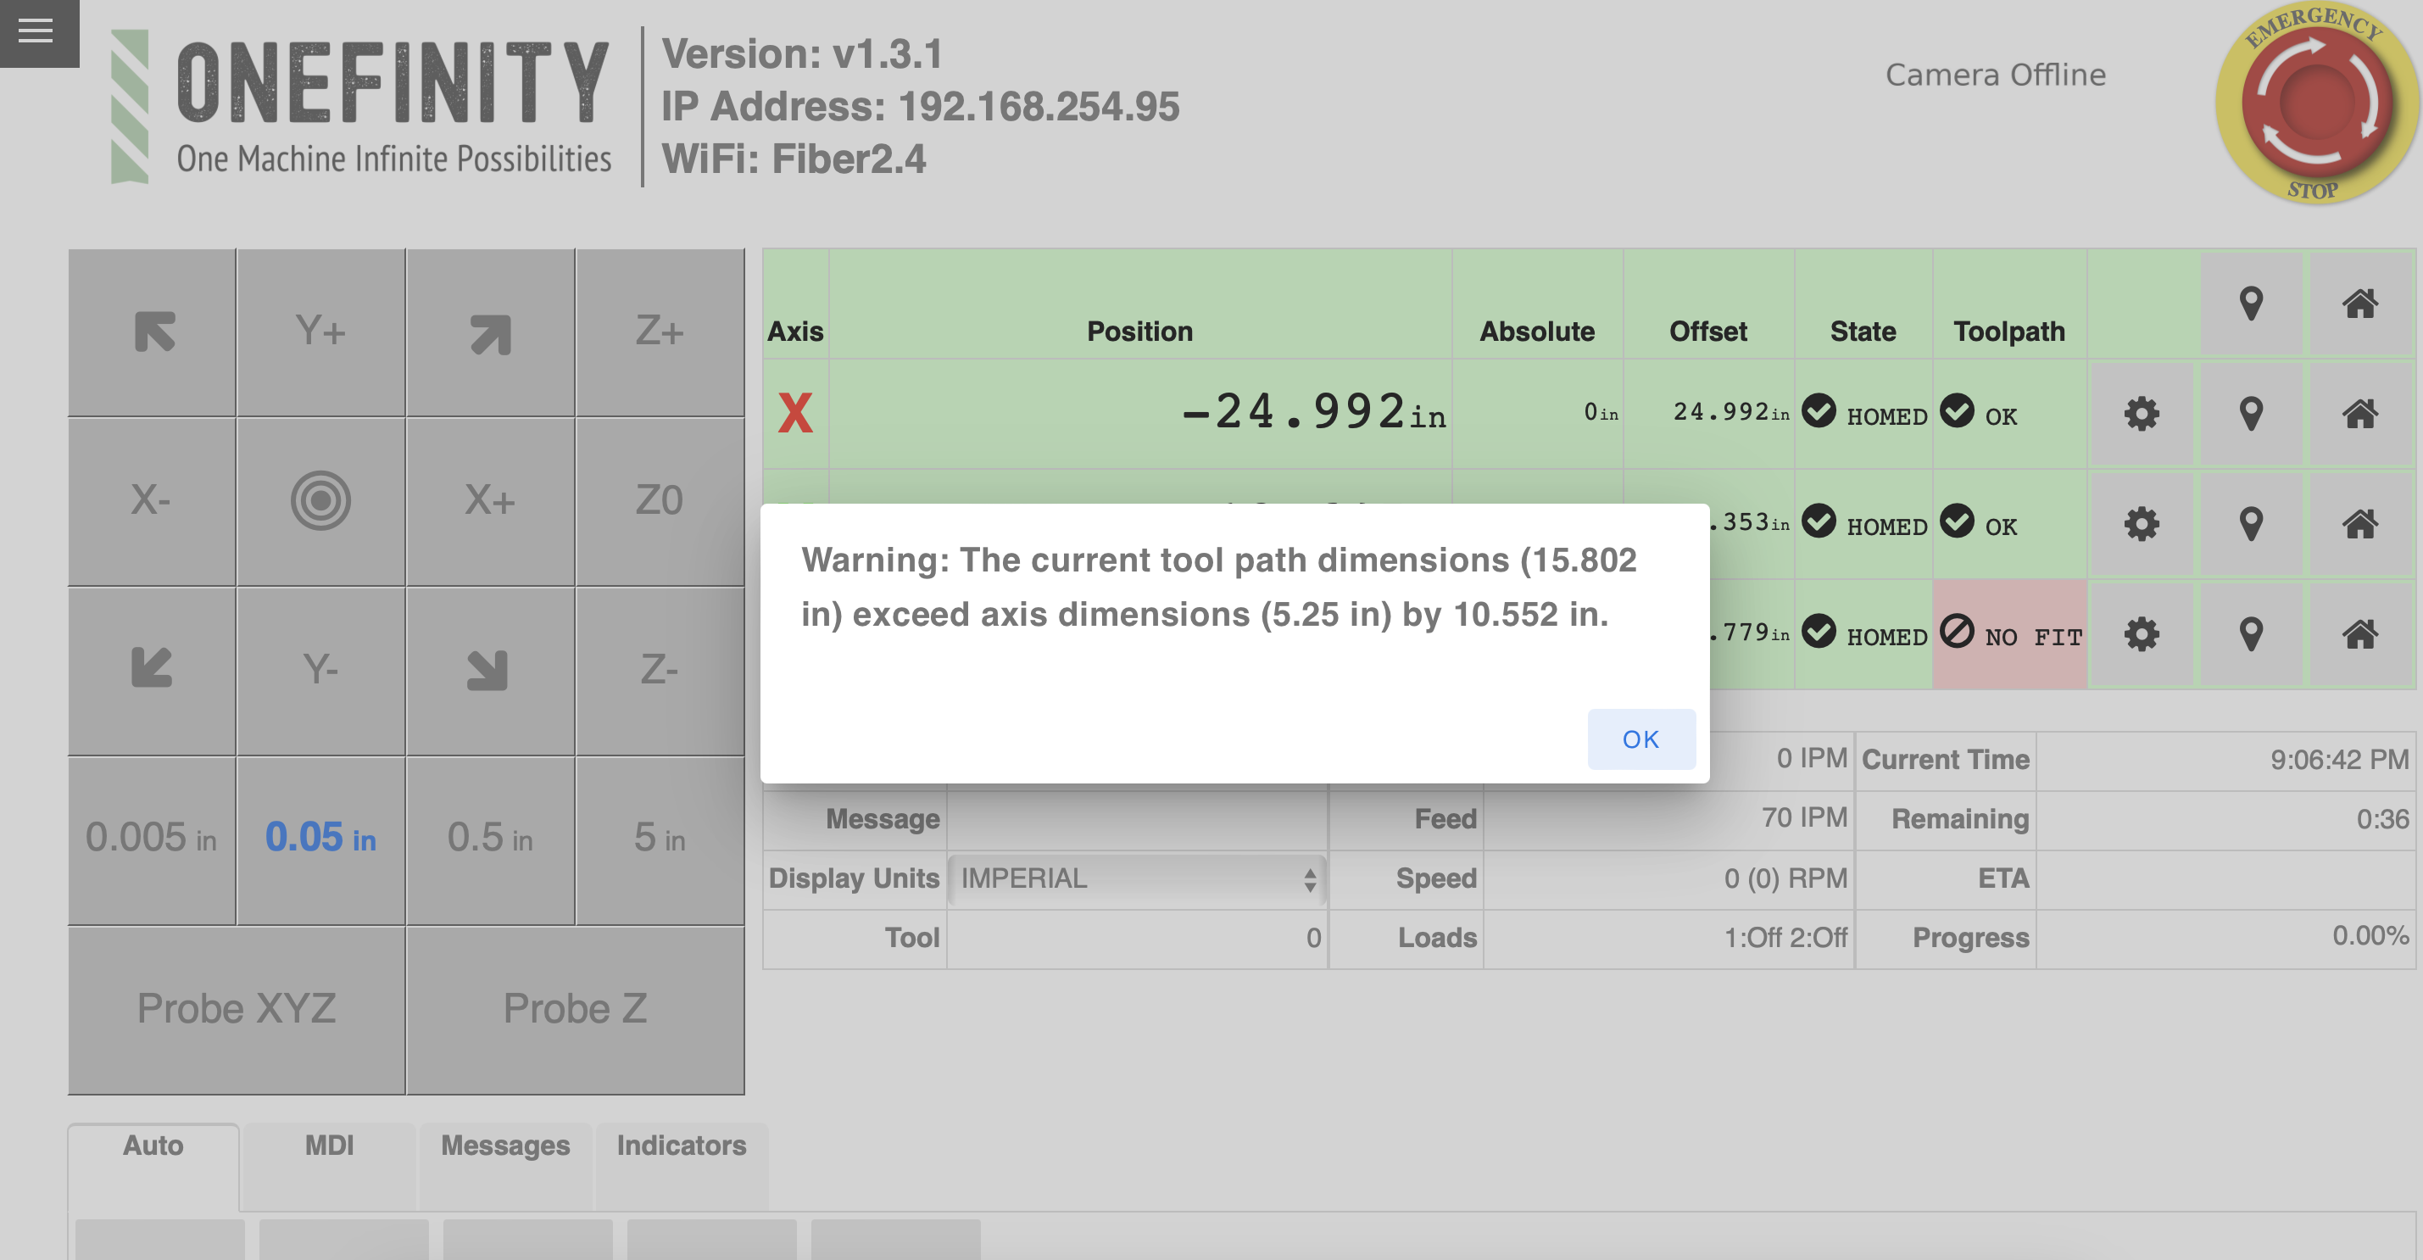The width and height of the screenshot is (2423, 1260).
Task: Select the 5 in jog step
Action: tap(660, 838)
